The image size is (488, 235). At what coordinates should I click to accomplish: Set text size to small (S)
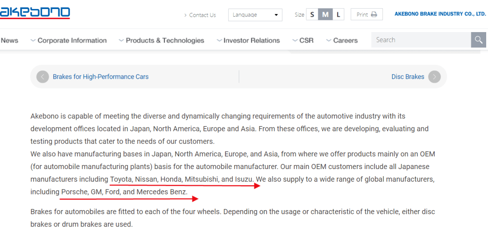tap(312, 14)
